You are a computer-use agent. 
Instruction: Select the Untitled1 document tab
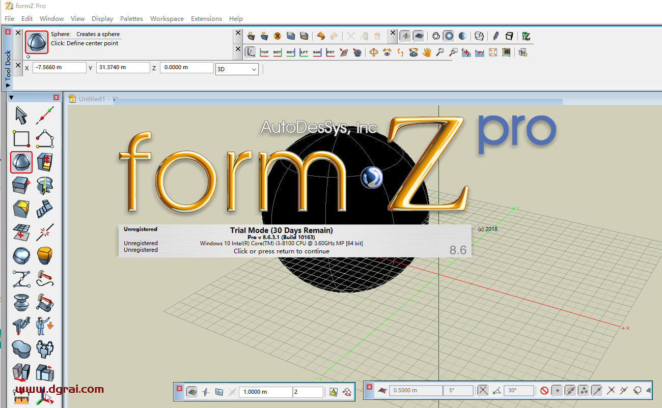94,99
